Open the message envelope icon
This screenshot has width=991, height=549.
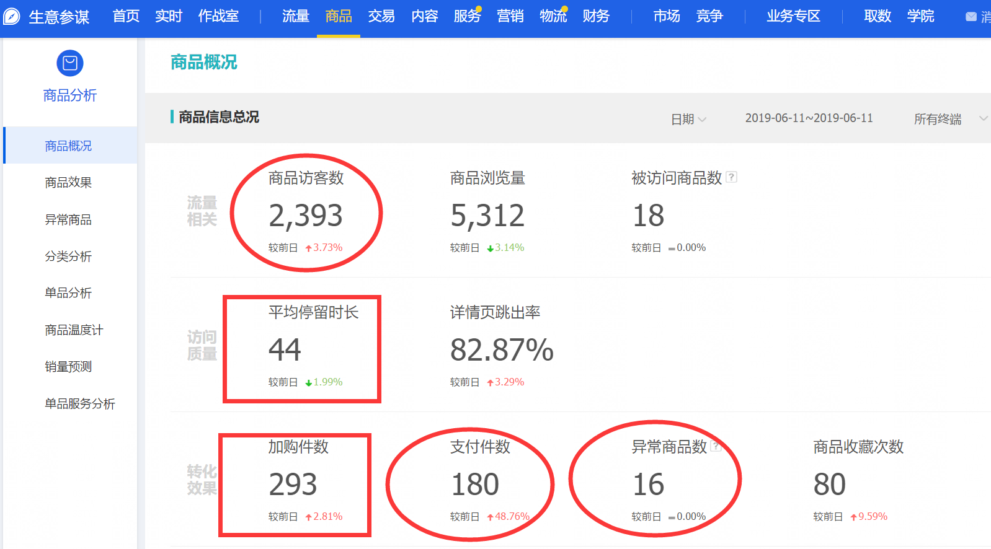971,17
